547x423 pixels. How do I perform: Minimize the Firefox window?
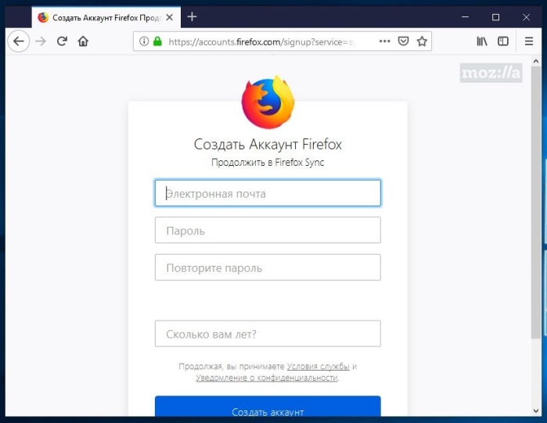click(465, 17)
